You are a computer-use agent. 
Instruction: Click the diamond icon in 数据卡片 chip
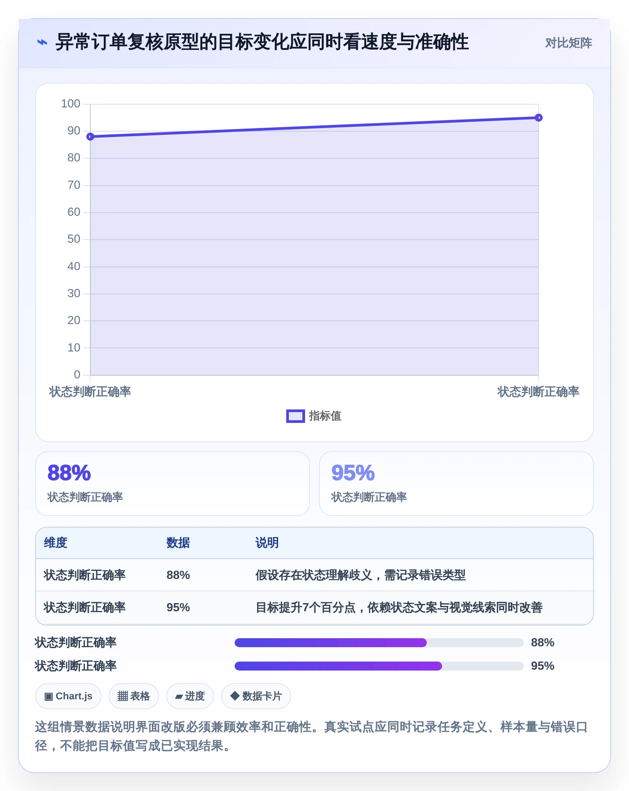pyautogui.click(x=235, y=696)
